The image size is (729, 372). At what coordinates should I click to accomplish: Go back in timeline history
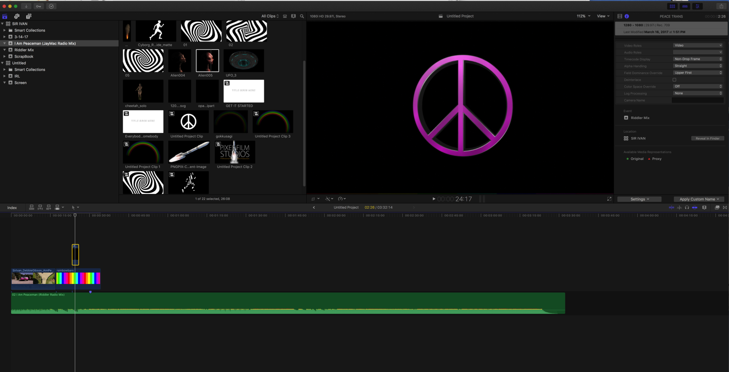tap(314, 207)
